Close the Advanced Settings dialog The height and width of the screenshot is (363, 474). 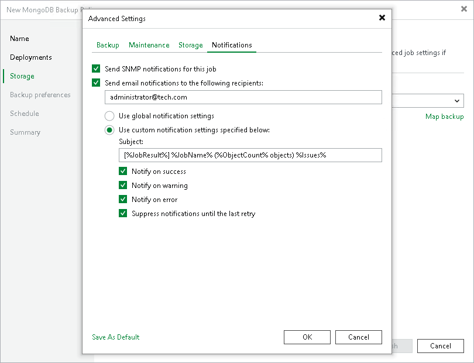pyautogui.click(x=382, y=18)
